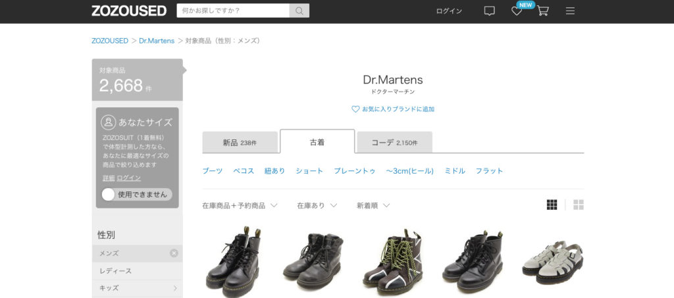
Task: Open the first black lace-up boots thumbnail
Action: coord(234,261)
